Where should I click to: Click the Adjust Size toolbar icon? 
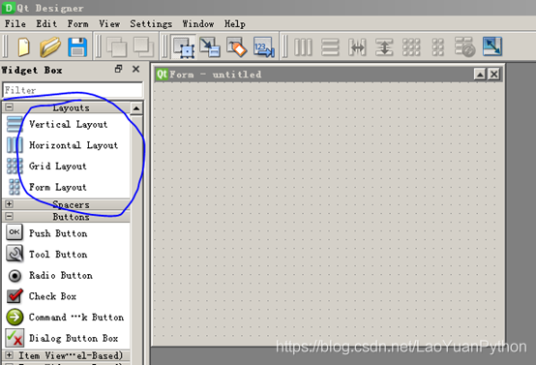point(492,46)
